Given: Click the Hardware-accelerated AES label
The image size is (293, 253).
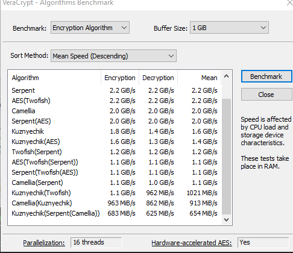Looking at the screenshot, I should coord(192,243).
